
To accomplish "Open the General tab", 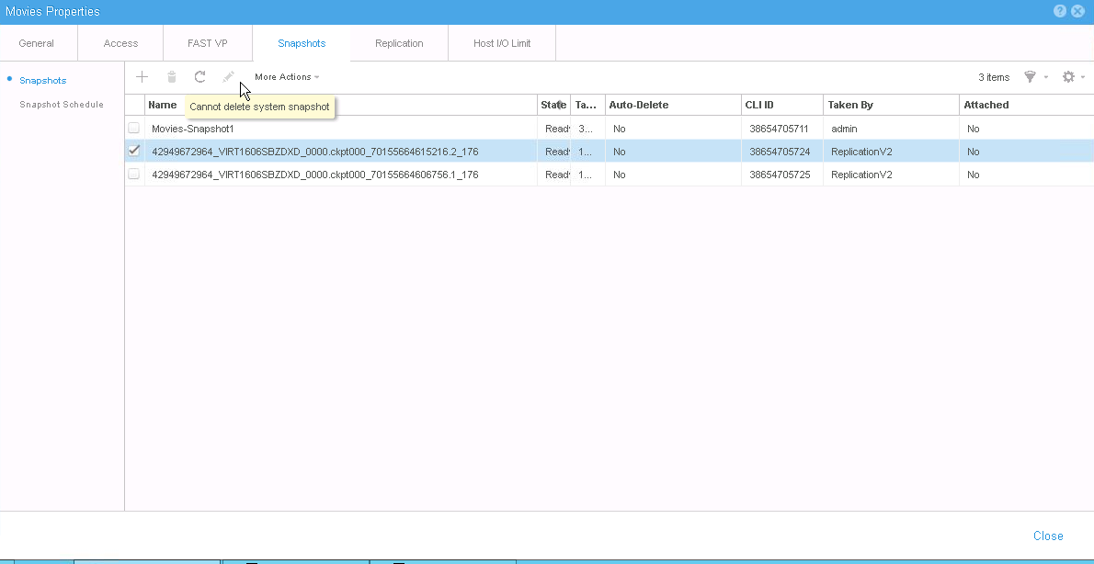I will click(37, 42).
